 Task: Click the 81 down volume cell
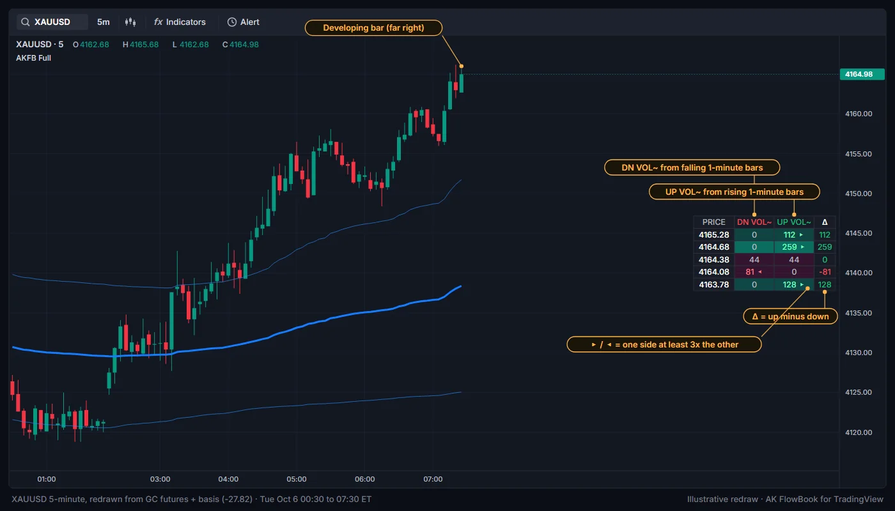[754, 272]
